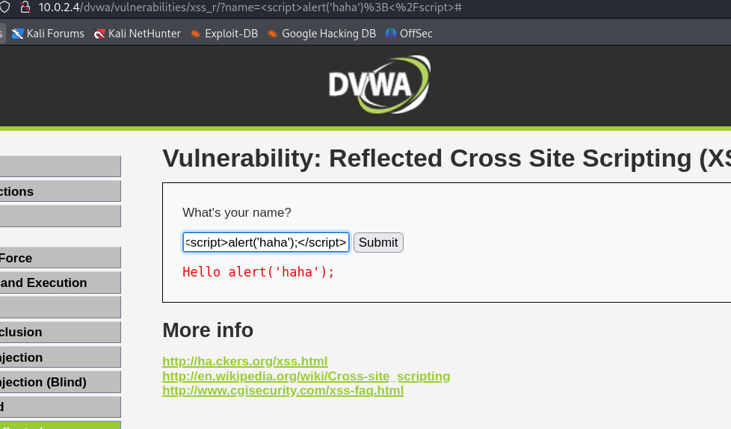The width and height of the screenshot is (731, 429).
Task: Click the name input field
Action: pos(266,242)
